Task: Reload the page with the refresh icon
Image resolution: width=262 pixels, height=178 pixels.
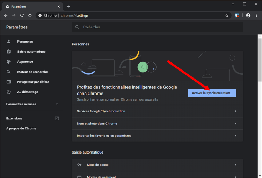Action: pyautogui.click(x=22, y=16)
